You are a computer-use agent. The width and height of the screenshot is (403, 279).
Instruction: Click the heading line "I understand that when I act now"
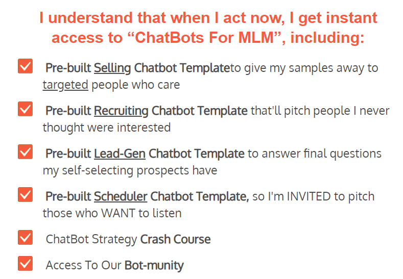click(208, 18)
